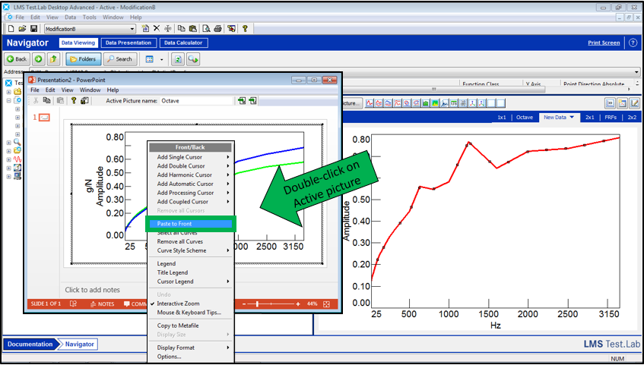This screenshot has width=644, height=365.
Task: Click the green Forward arrow in Navigator
Action: click(39, 59)
